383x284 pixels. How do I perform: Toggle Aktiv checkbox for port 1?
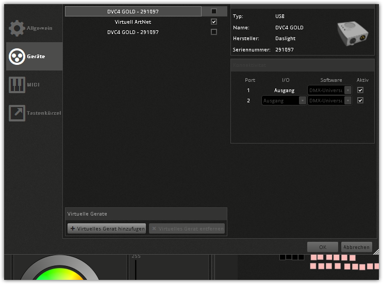point(360,90)
